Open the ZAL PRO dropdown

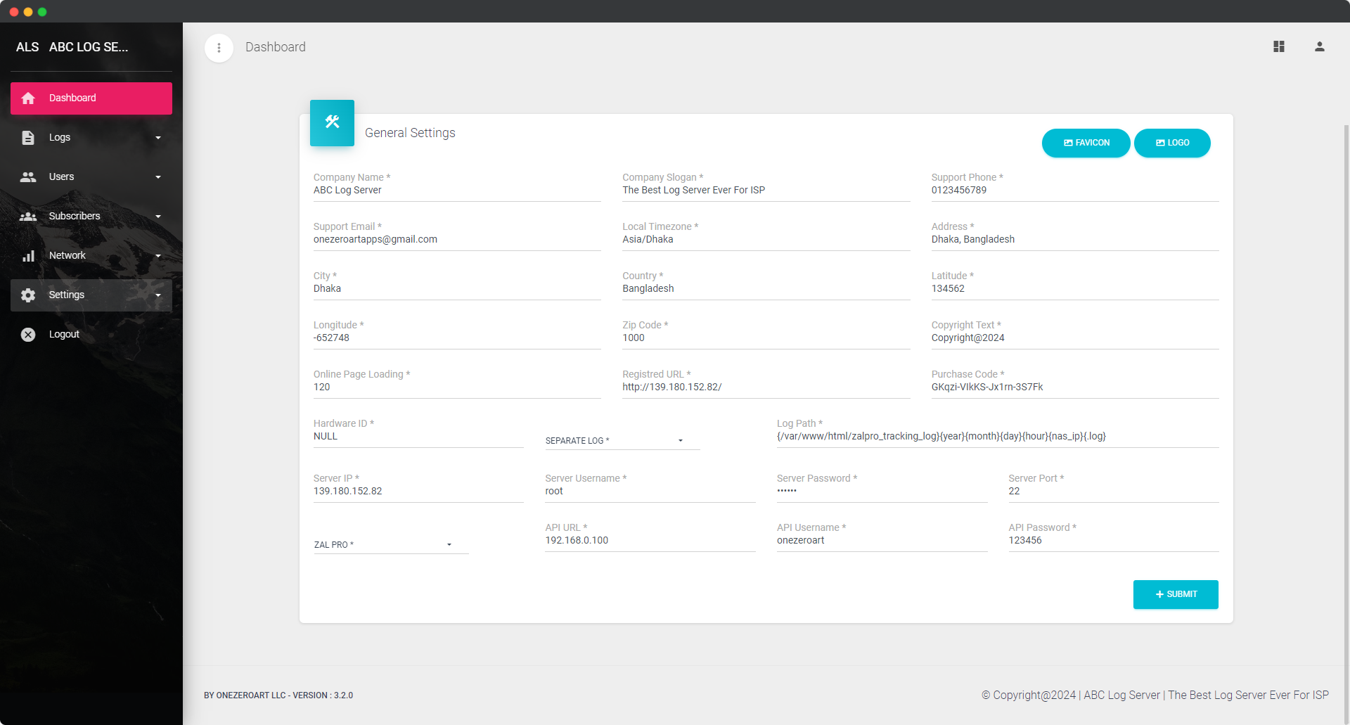click(x=391, y=544)
